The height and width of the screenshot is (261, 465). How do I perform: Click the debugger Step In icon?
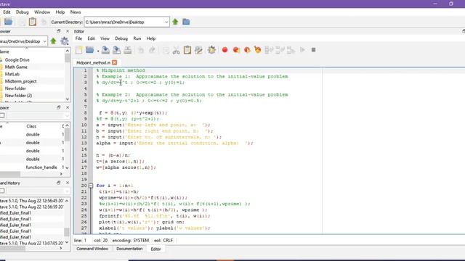click(280, 50)
